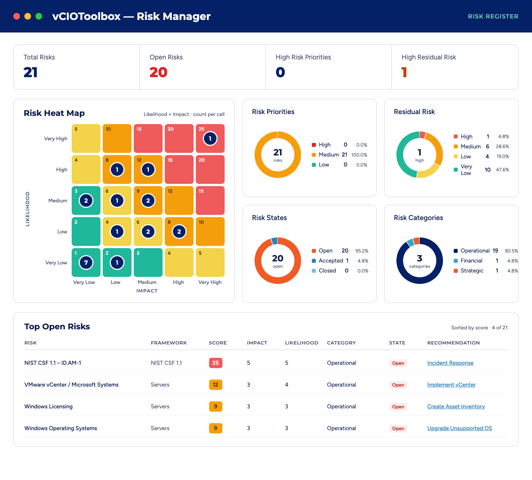Select the empty heat map cell scored 16
Image resolution: width=532 pixels, height=480 pixels.
click(179, 169)
